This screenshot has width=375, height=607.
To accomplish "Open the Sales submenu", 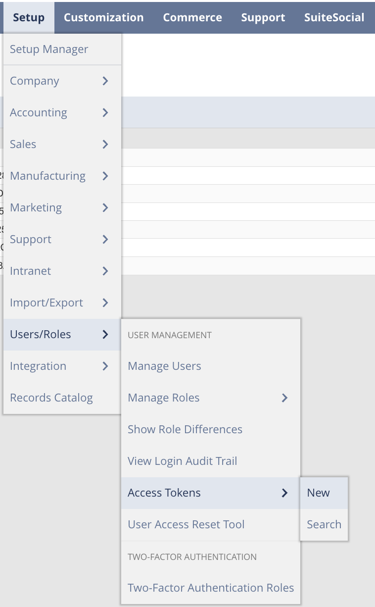I will coord(23,144).
